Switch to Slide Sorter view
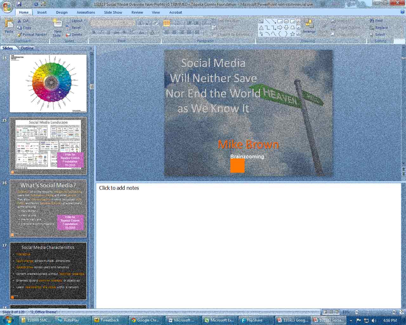Screen dimensions: 406x325 [x=331, y=312]
